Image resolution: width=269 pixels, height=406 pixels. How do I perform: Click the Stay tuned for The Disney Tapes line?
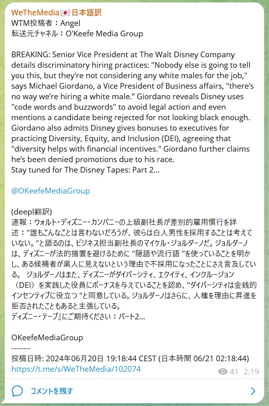86,170
